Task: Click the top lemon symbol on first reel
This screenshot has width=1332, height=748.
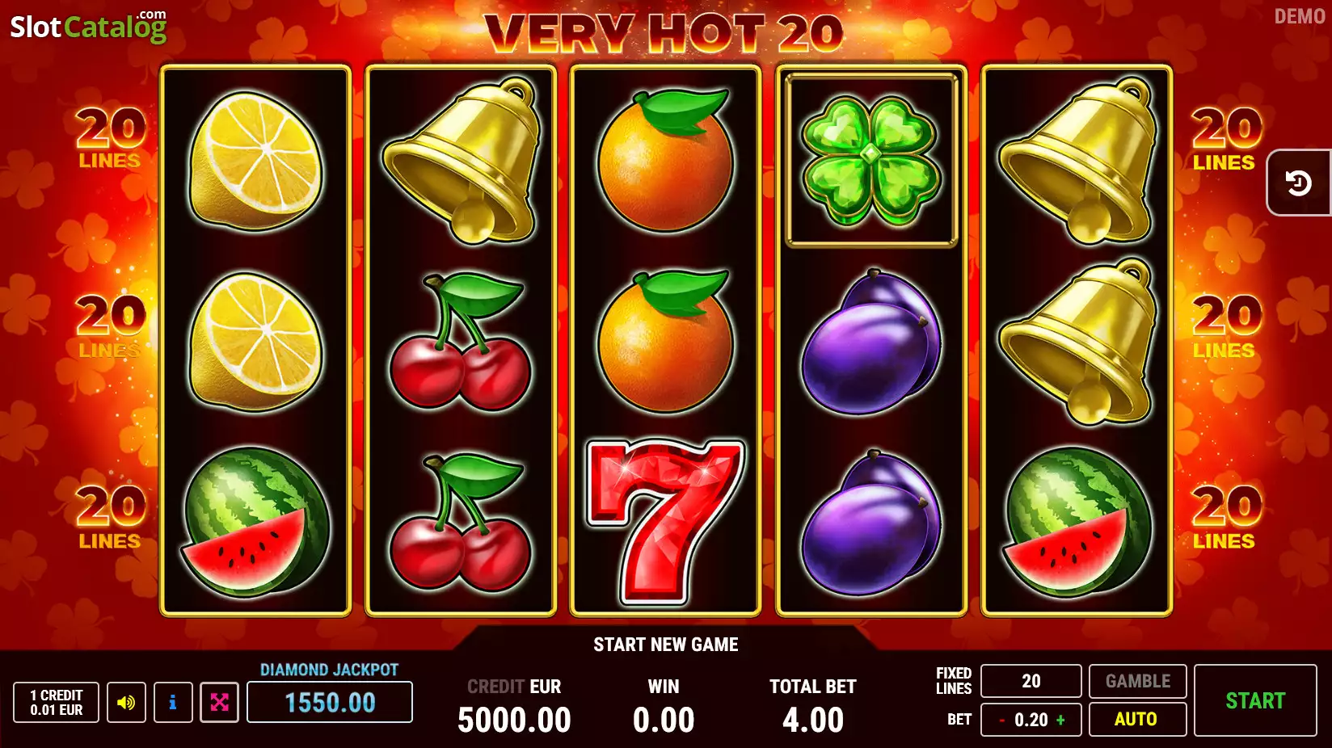Action: tap(255, 161)
